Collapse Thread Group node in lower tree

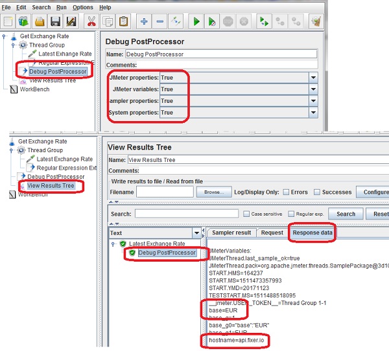11,150
